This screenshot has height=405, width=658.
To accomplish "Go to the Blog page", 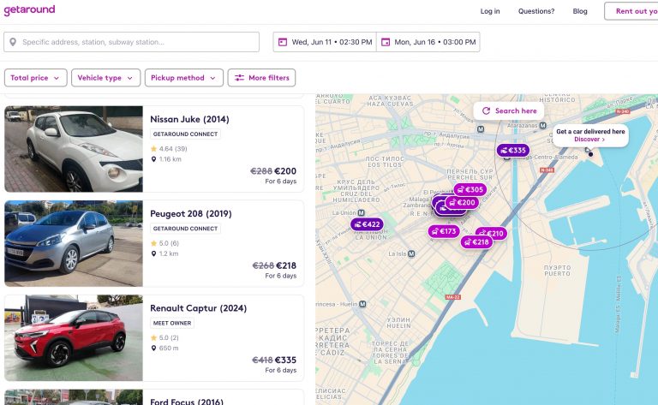I will (580, 11).
